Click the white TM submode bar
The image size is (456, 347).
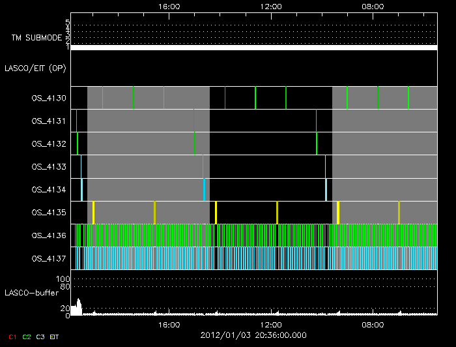point(254,48)
